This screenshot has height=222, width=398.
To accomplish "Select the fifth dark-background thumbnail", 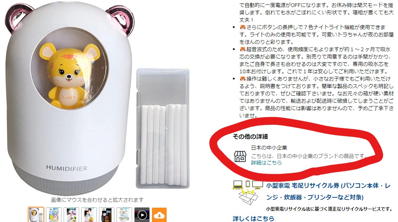I will 107,215.
